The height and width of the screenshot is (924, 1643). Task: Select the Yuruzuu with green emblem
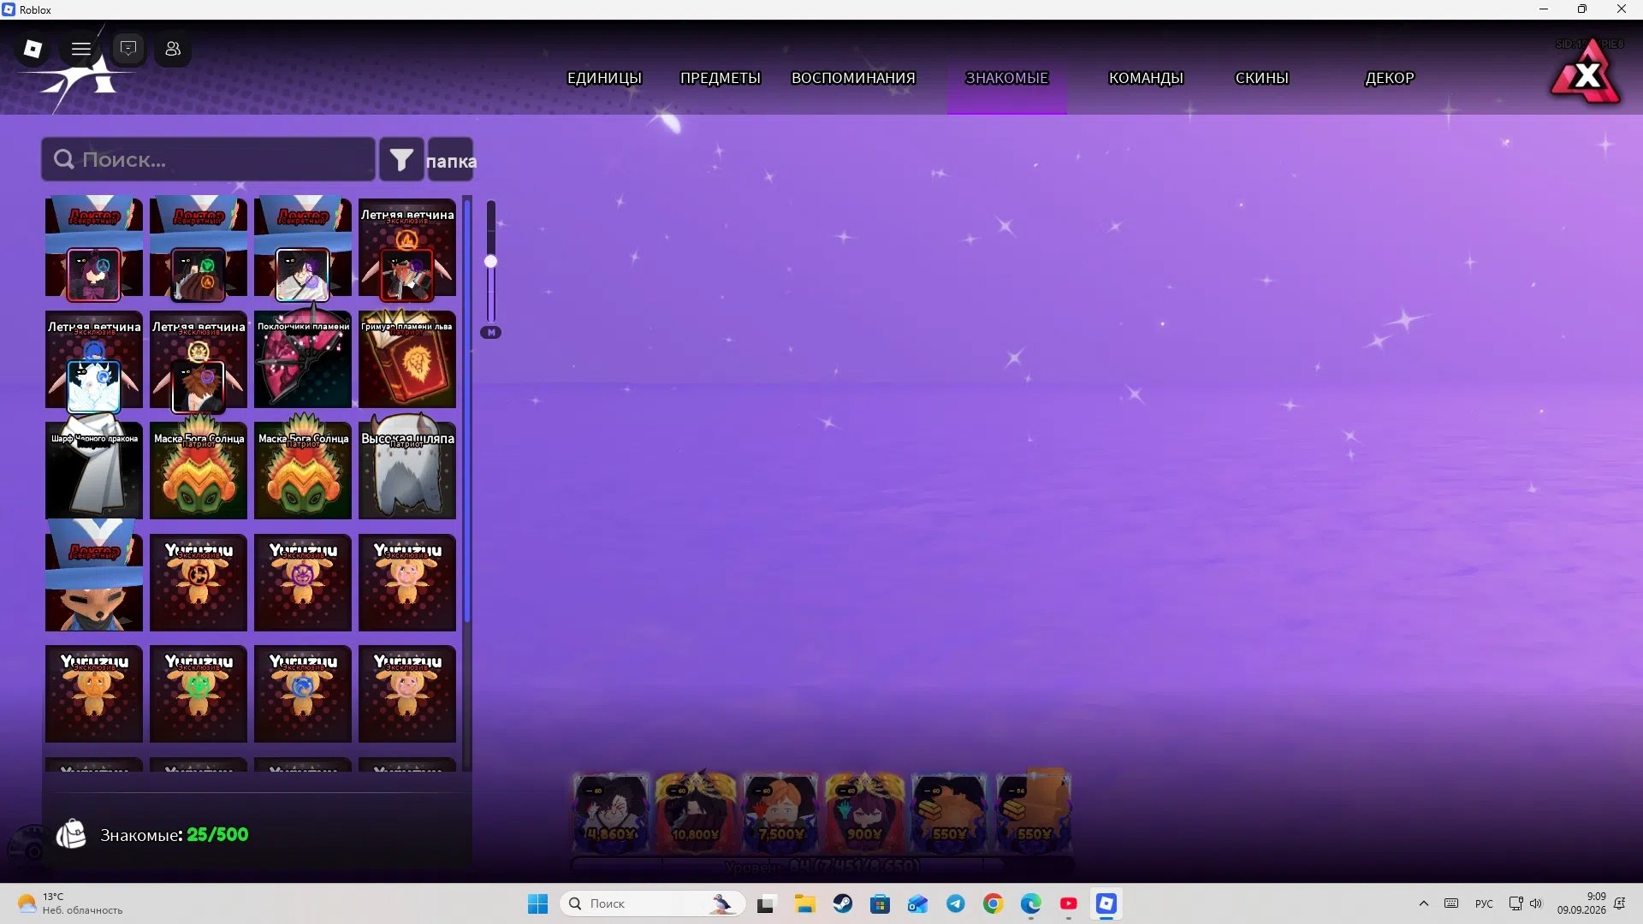tap(199, 694)
